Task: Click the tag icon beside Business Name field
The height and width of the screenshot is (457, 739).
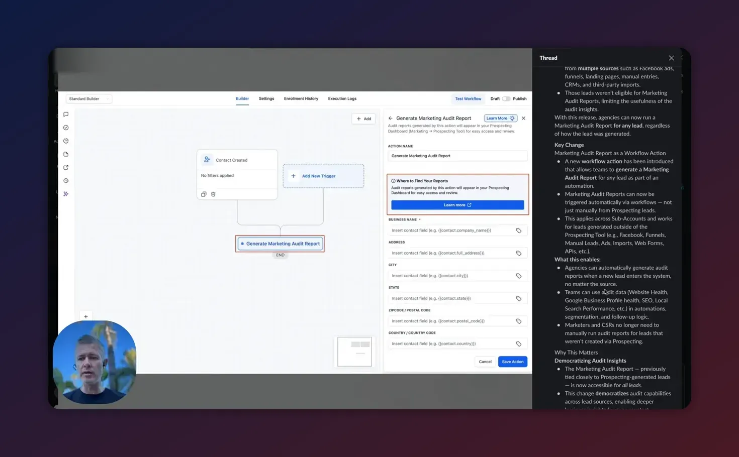Action: click(519, 230)
